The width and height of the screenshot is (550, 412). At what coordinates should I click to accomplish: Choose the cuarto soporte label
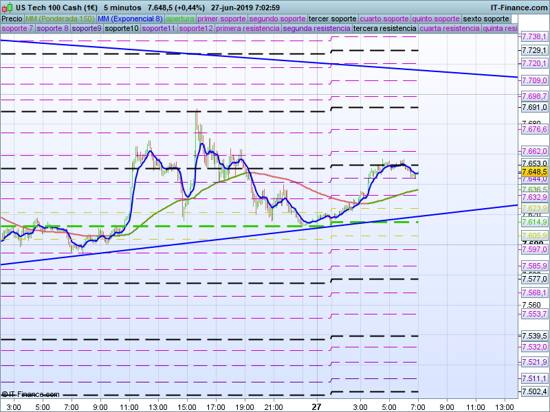(384, 19)
